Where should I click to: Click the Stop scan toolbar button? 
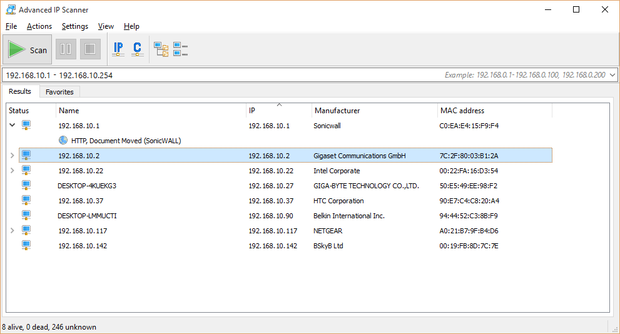[x=90, y=49]
